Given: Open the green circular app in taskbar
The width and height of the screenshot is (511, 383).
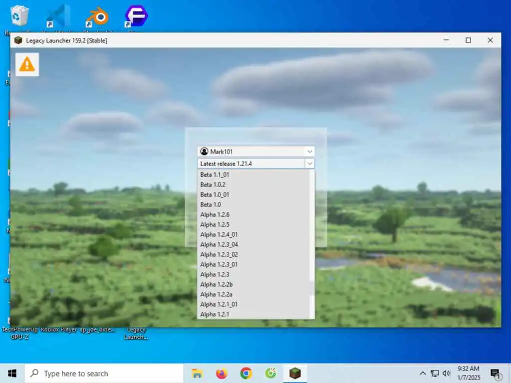Looking at the screenshot, I should pos(270,373).
